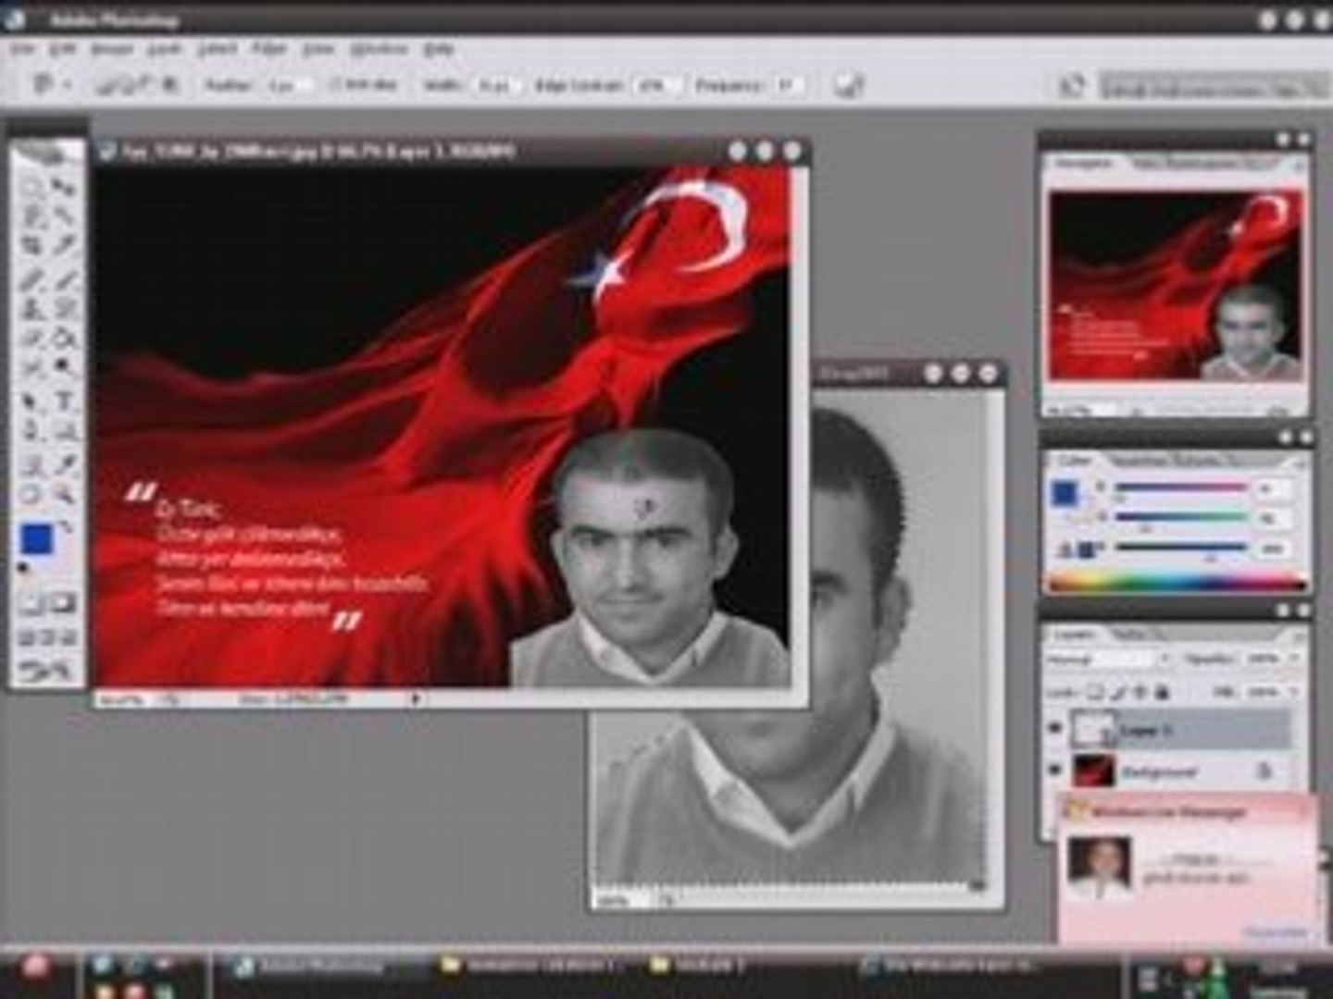Switch to Quick Mask mode
This screenshot has width=1333, height=999.
63,604
